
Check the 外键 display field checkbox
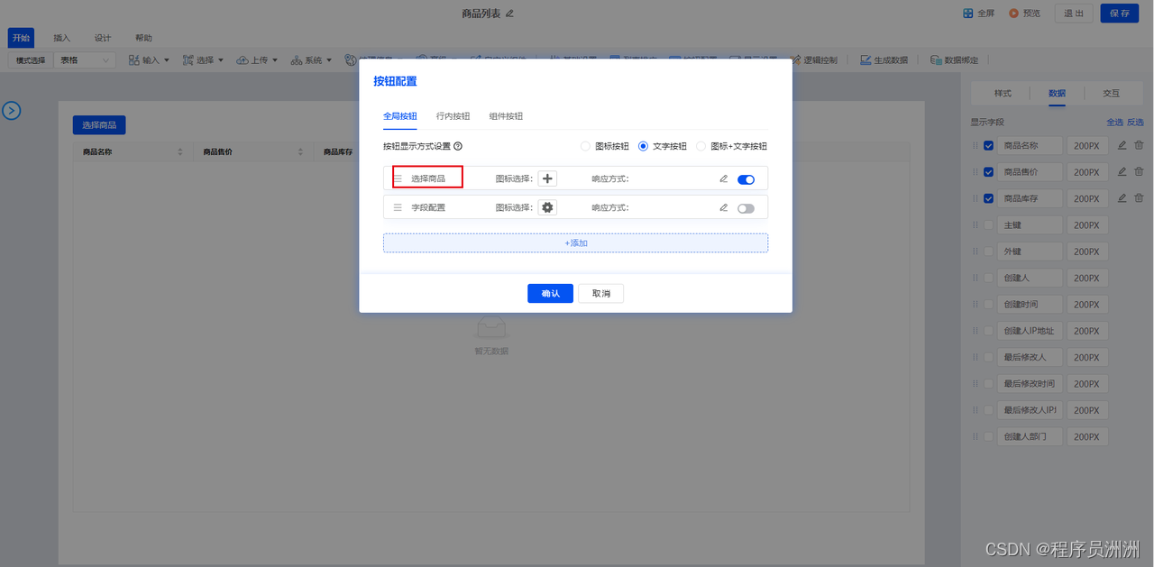(x=989, y=251)
